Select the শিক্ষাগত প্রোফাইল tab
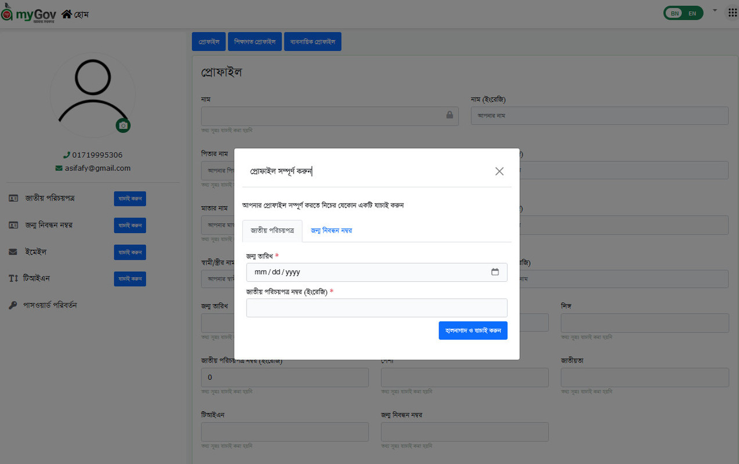 (255, 42)
